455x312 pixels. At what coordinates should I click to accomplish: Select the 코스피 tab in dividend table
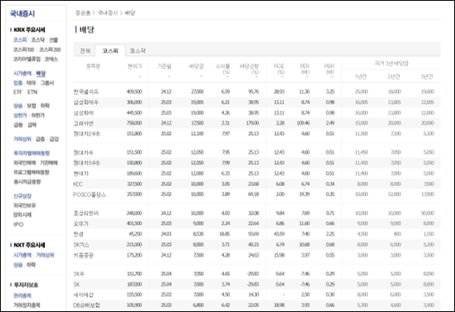110,51
